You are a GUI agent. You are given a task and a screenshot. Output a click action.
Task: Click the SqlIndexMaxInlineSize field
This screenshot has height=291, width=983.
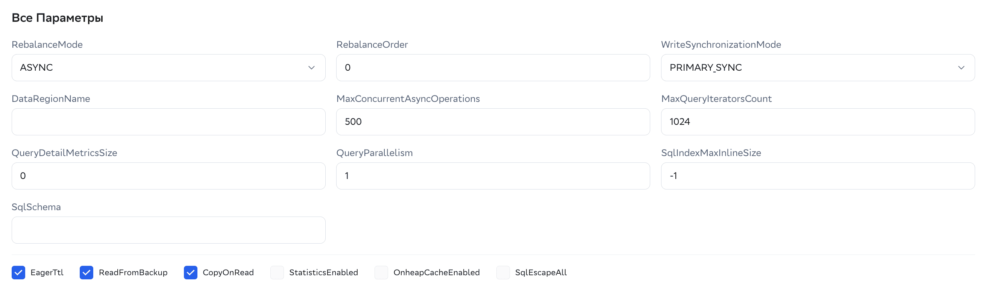pos(817,176)
